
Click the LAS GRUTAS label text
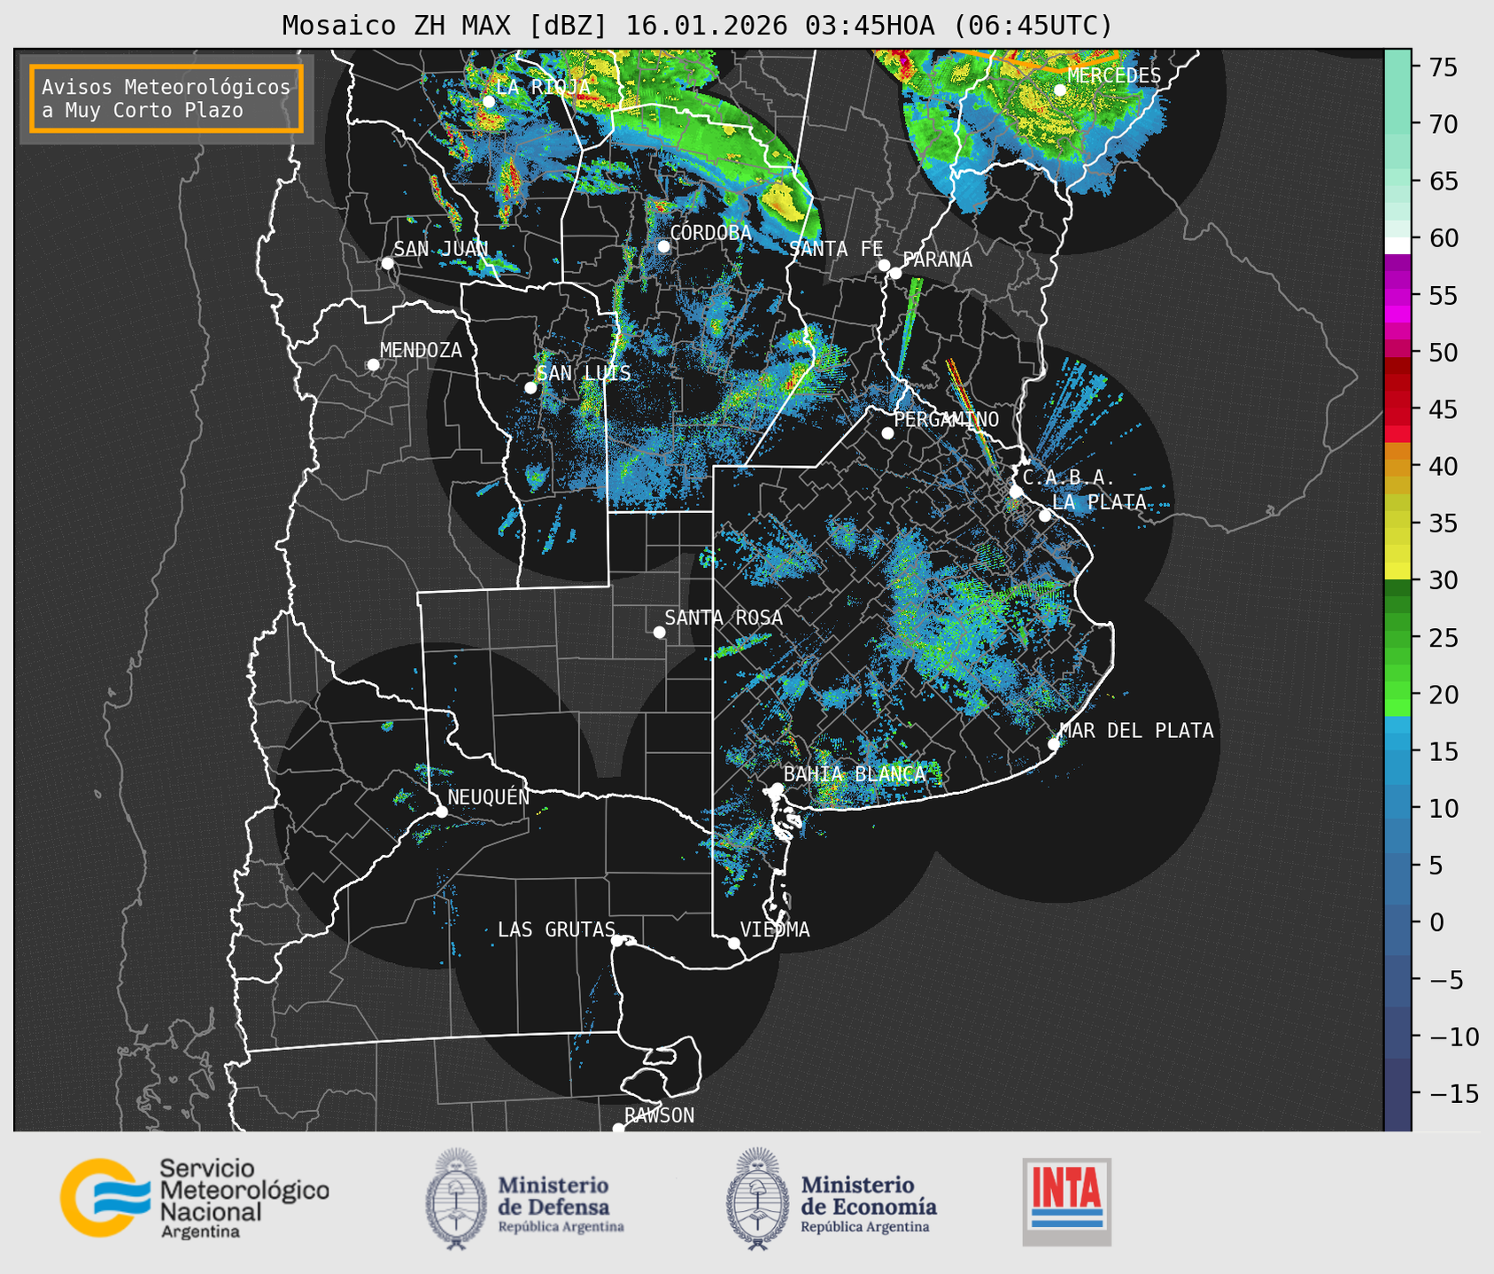[556, 929]
